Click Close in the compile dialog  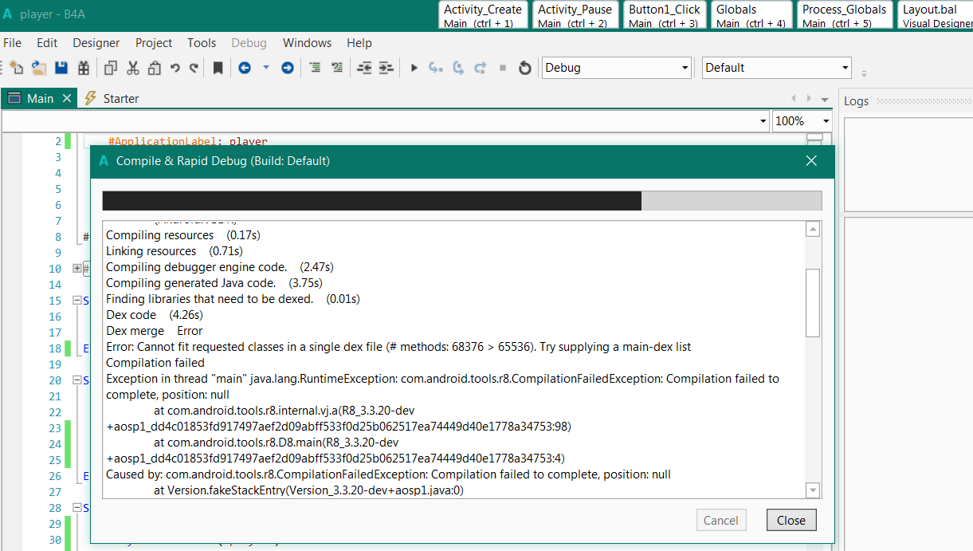click(x=791, y=520)
